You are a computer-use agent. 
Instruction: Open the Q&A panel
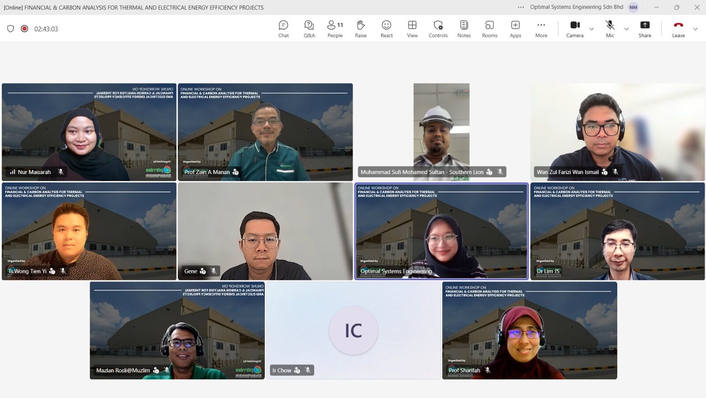point(309,29)
